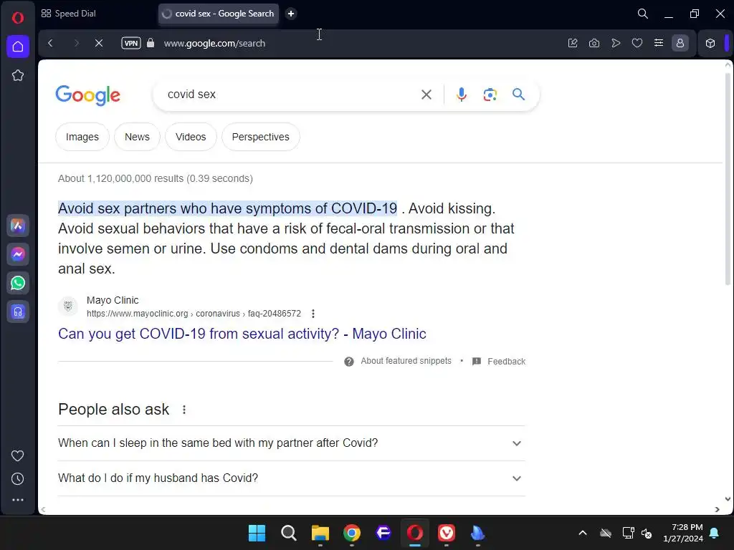Image resolution: width=734 pixels, height=550 pixels.
Task: Add page to bookmarks with heart icon
Action: [637, 43]
